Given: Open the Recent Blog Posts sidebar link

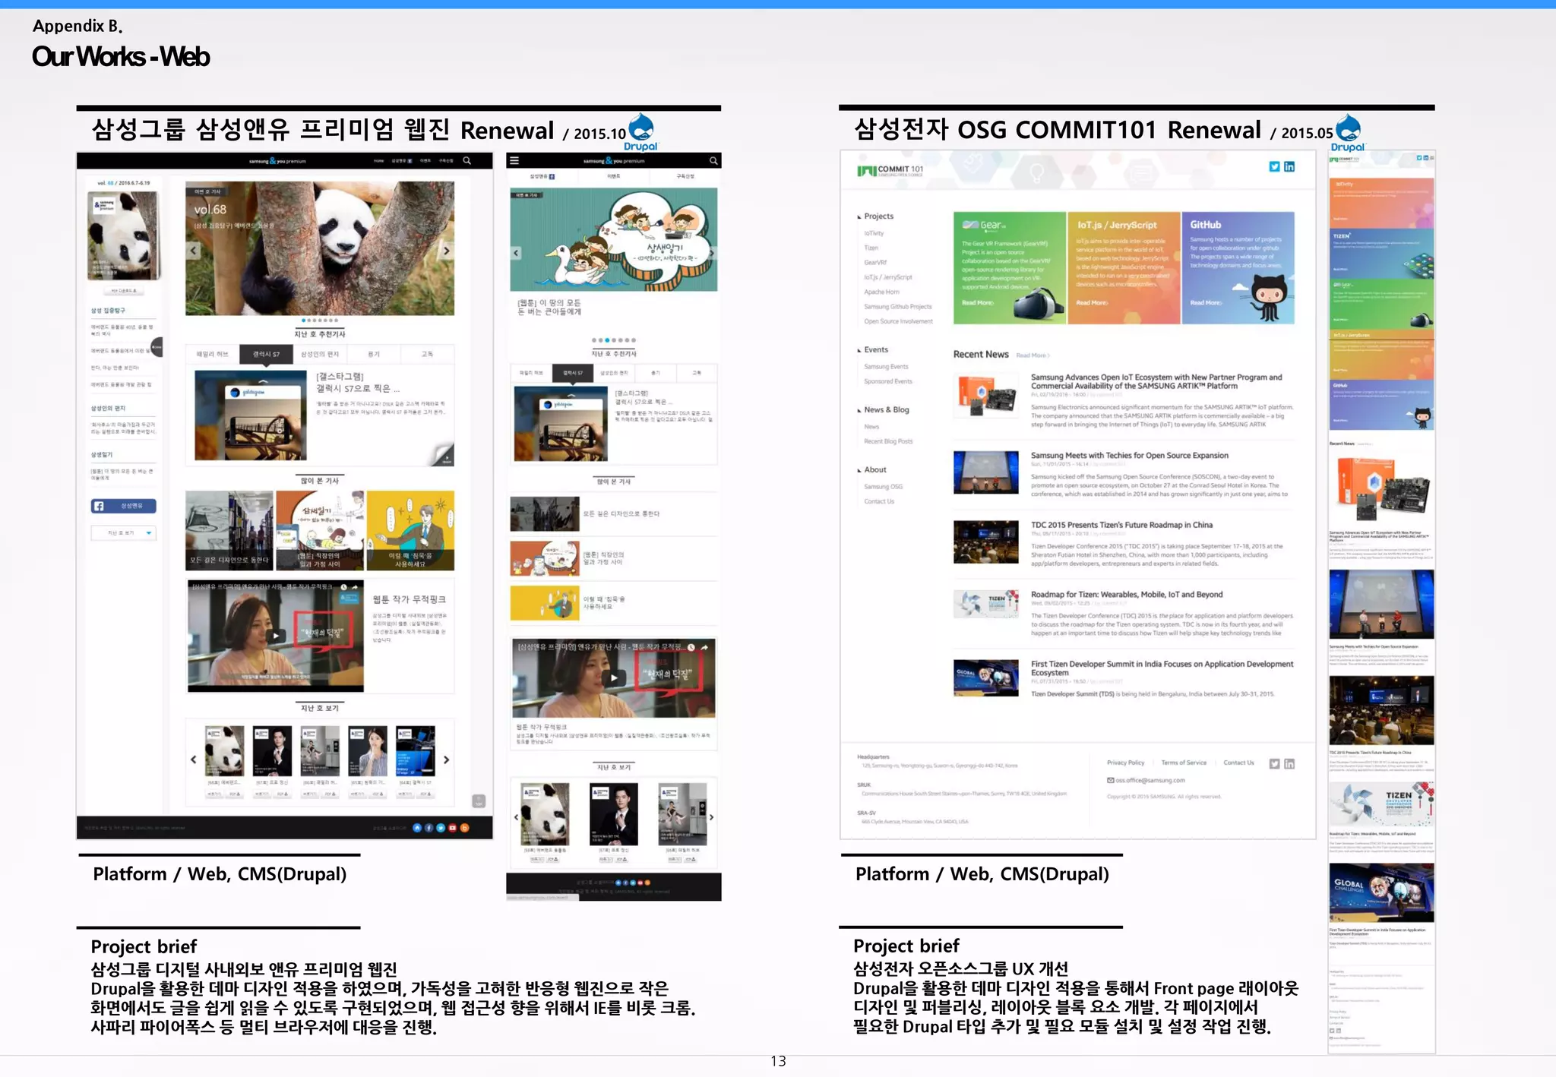Looking at the screenshot, I should click(x=888, y=441).
